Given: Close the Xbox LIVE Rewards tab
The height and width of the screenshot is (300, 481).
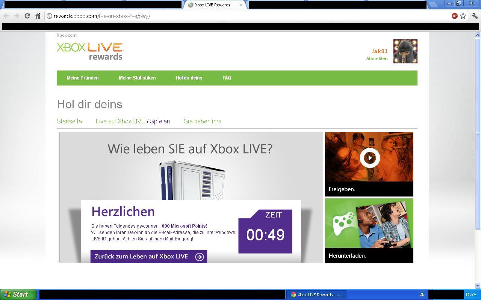Looking at the screenshot, I should pos(241,5).
